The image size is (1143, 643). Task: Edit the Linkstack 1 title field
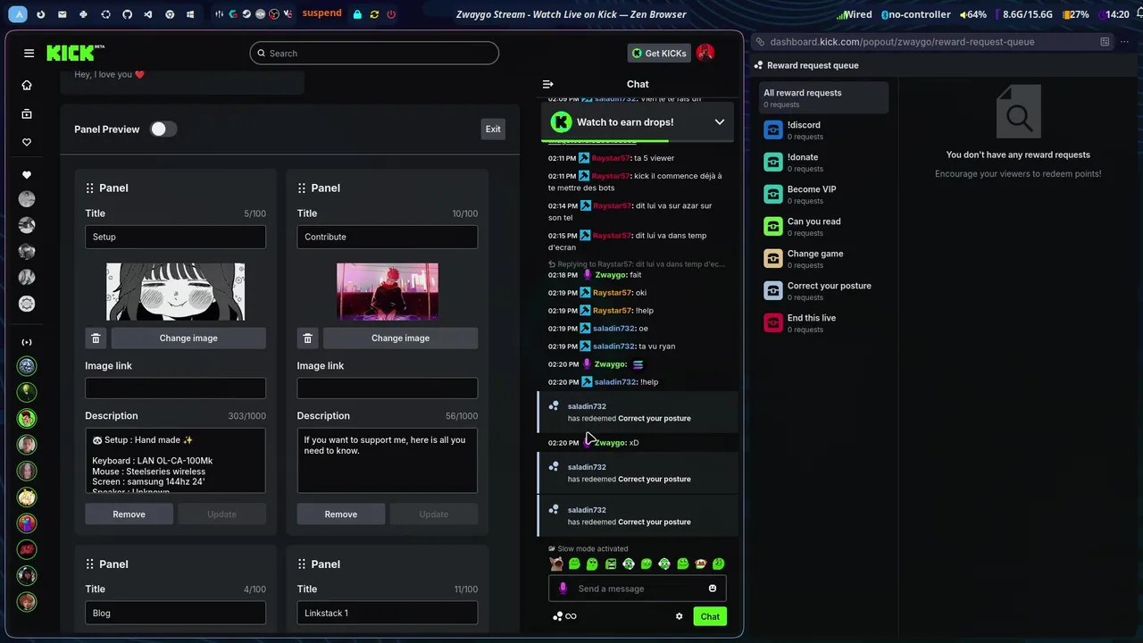point(388,613)
